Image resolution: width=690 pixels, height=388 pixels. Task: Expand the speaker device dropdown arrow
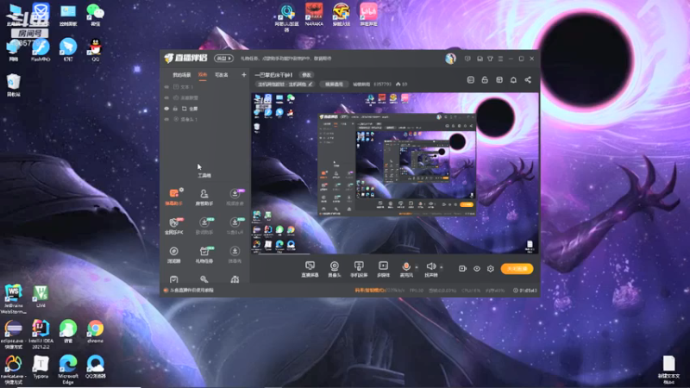442,267
